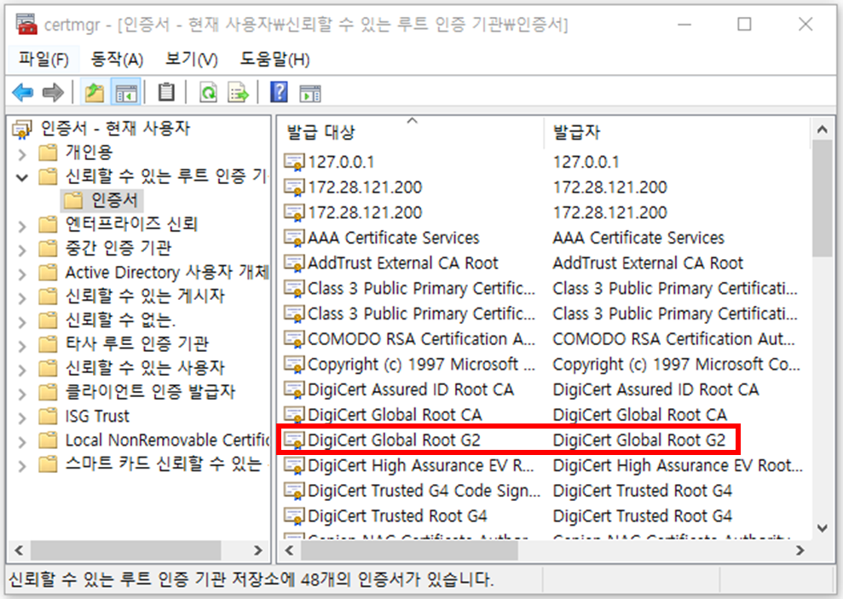Open Help with the question mark icon
Image resolution: width=843 pixels, height=599 pixels.
pos(278,92)
